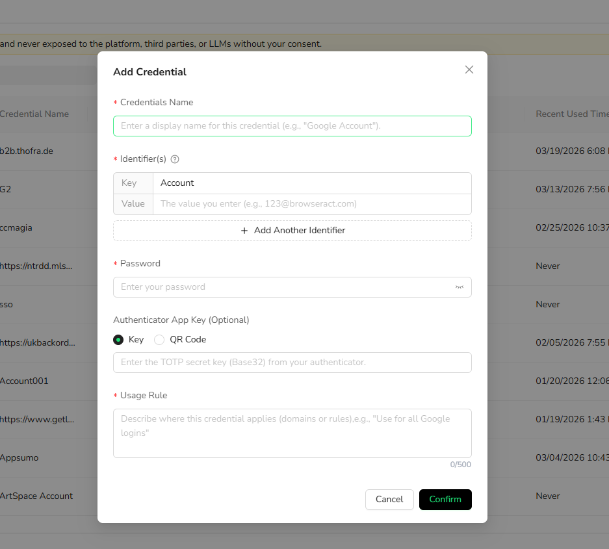The image size is (609, 549).
Task: Select the ccmagia credential row
Action: (x=16, y=228)
